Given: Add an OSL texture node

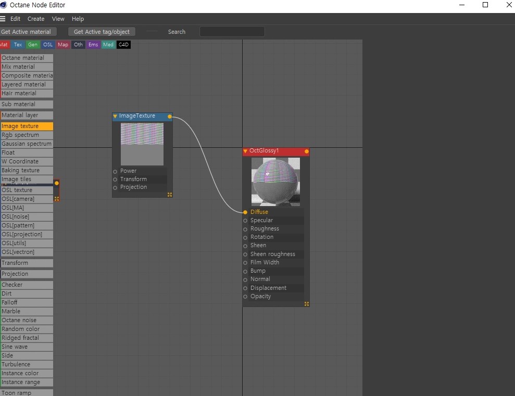Looking at the screenshot, I should 27,190.
